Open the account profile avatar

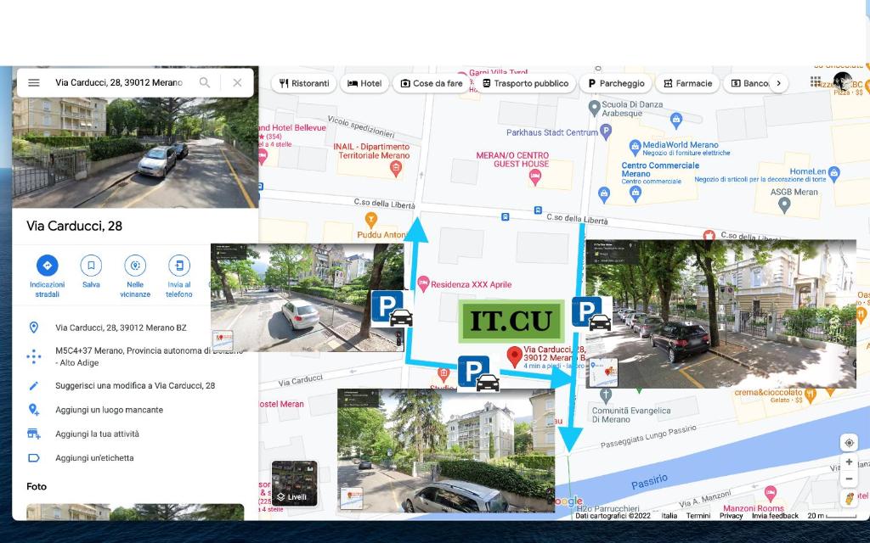pos(842,81)
